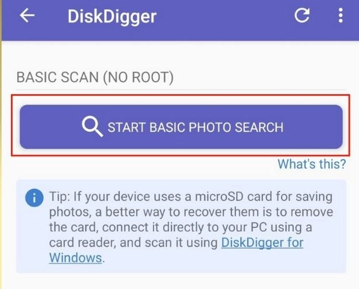Tap red-outlined area around search button
Screen dimensions: 359x289
pyautogui.click(x=181, y=125)
